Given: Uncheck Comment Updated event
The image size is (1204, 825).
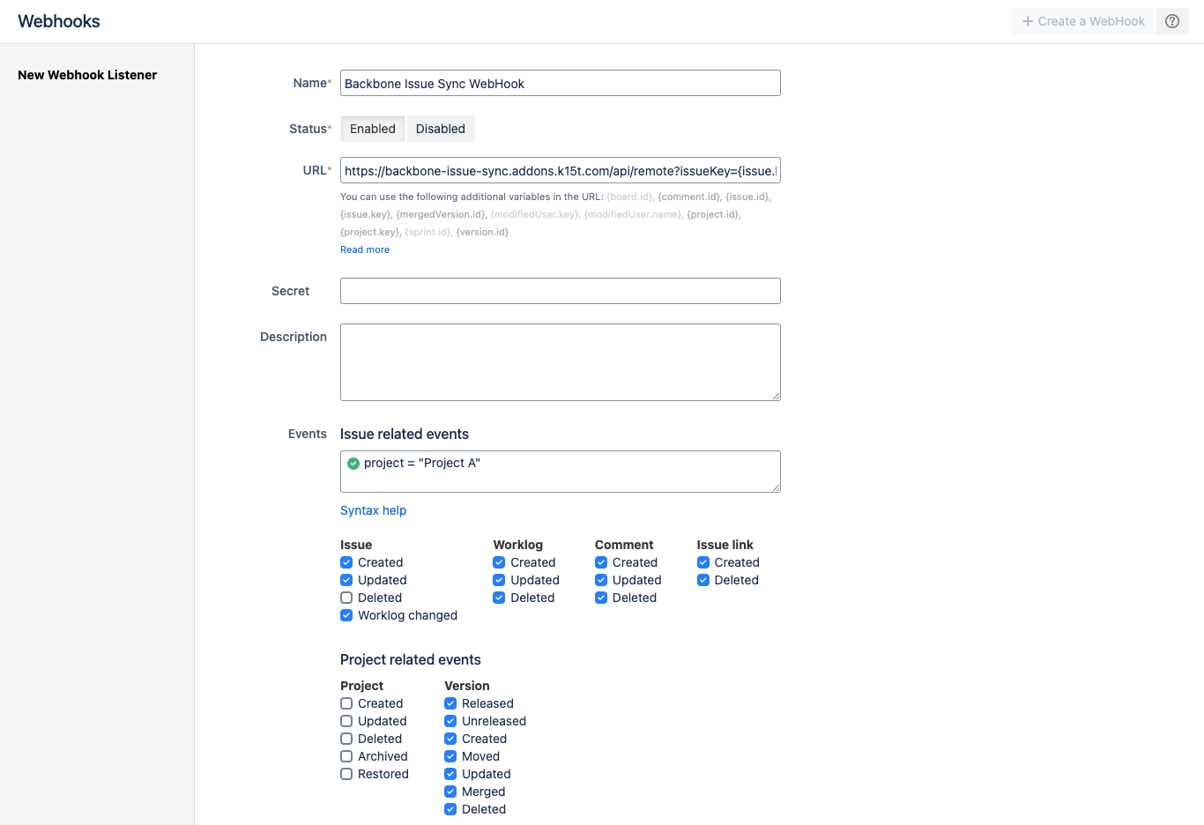Looking at the screenshot, I should (600, 580).
